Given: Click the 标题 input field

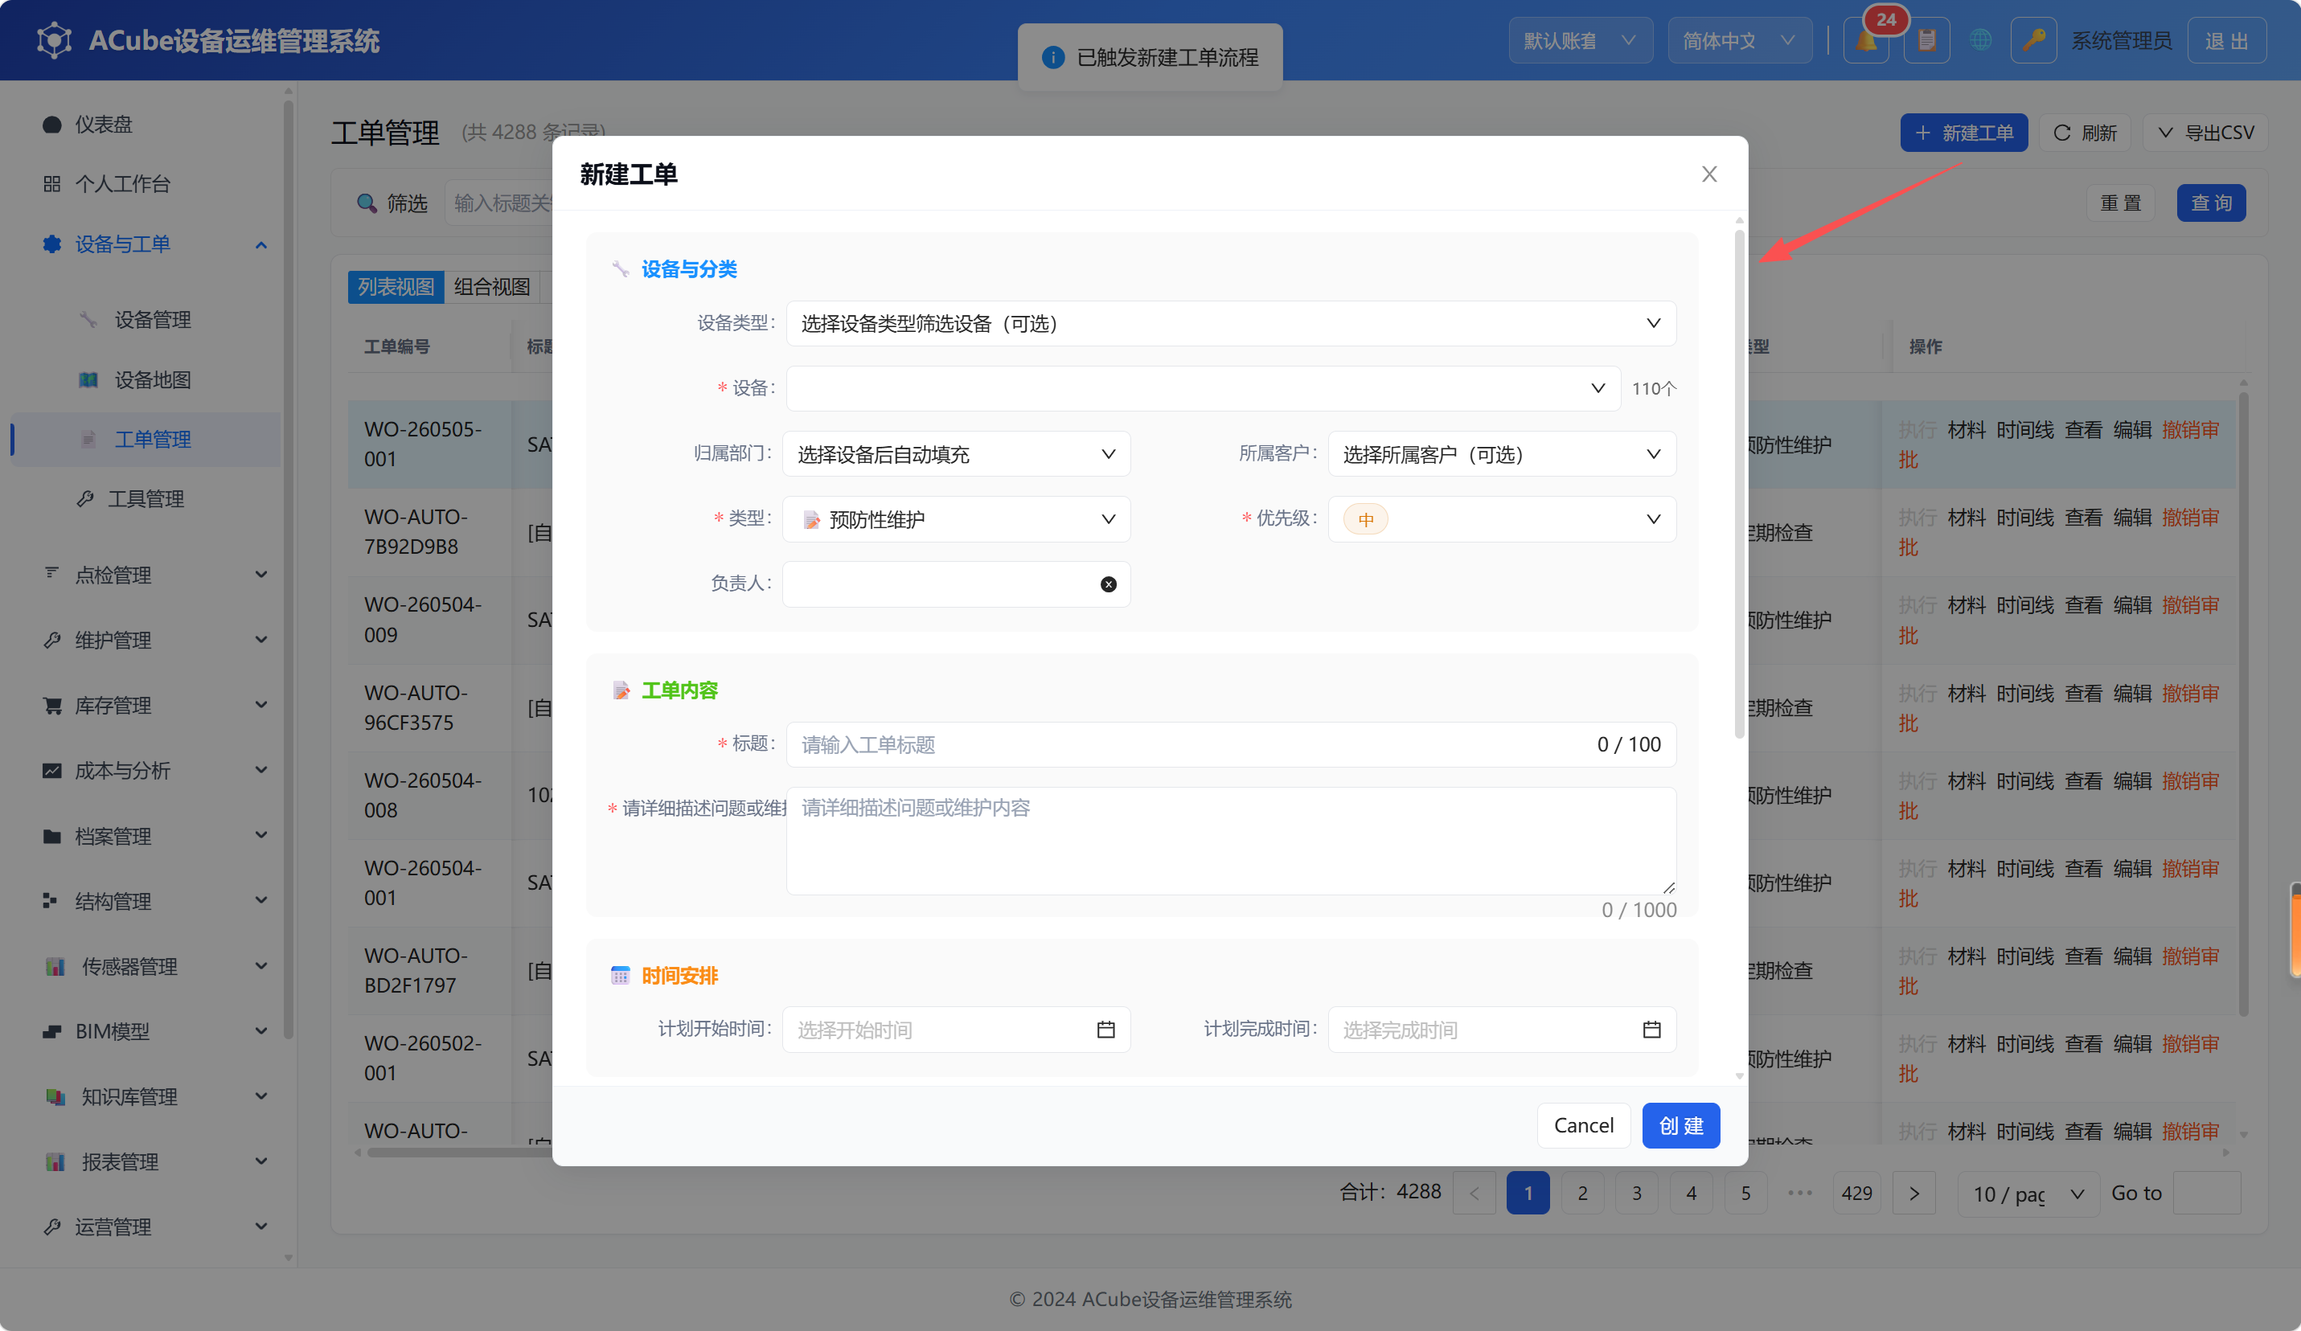Looking at the screenshot, I should point(1231,744).
